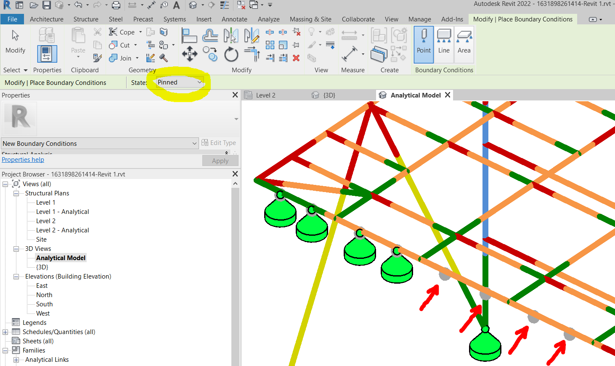Collapse the Structural Plans tree branch
Viewport: 615px width, 366px height.
(16, 193)
